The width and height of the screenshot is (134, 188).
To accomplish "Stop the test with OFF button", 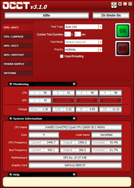I will pyautogui.click(x=123, y=49).
